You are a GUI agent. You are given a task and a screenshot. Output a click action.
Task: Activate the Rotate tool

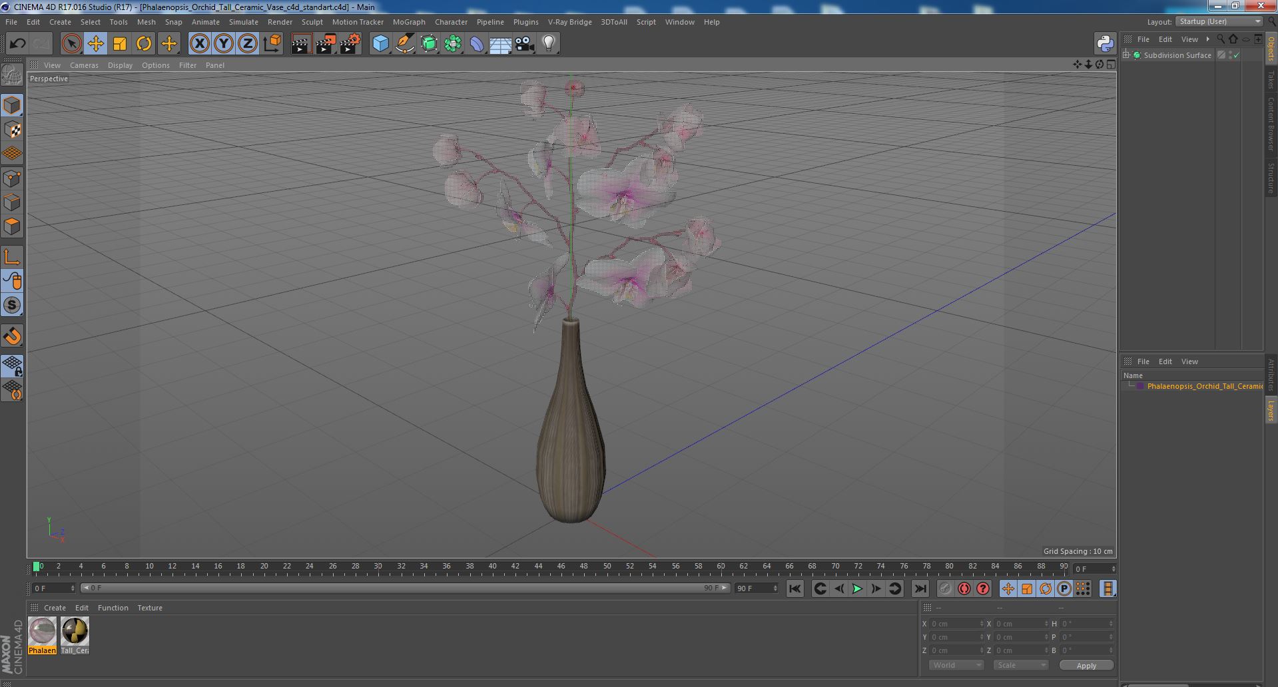click(x=144, y=44)
